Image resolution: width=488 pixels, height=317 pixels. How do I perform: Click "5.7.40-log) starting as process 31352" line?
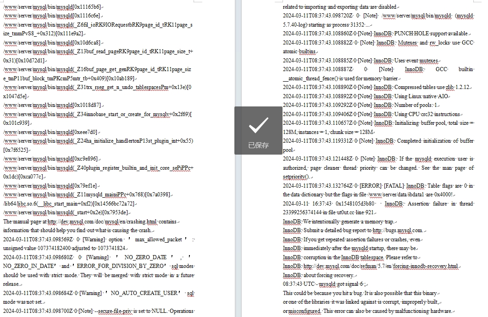click(x=326, y=25)
